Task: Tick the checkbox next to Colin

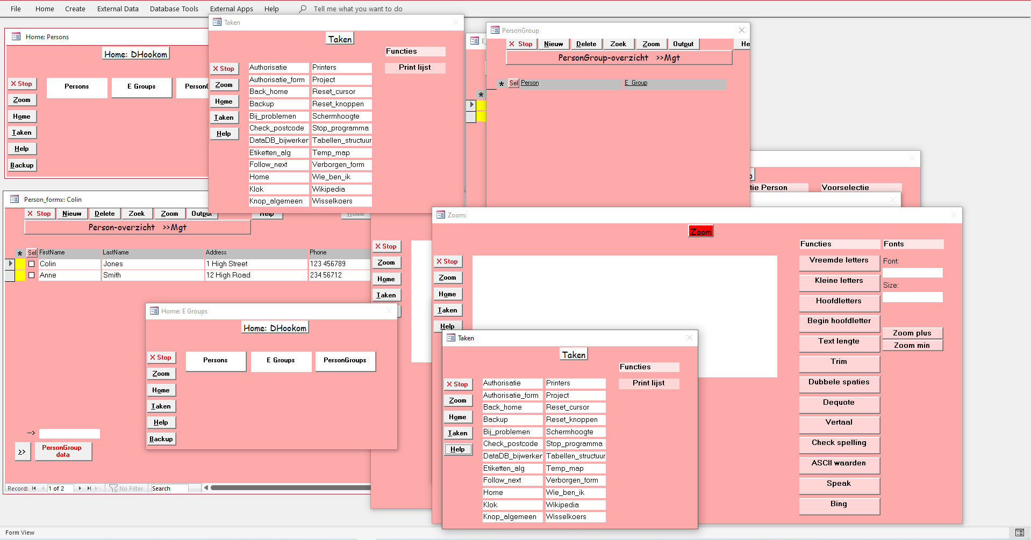Action: (32, 264)
